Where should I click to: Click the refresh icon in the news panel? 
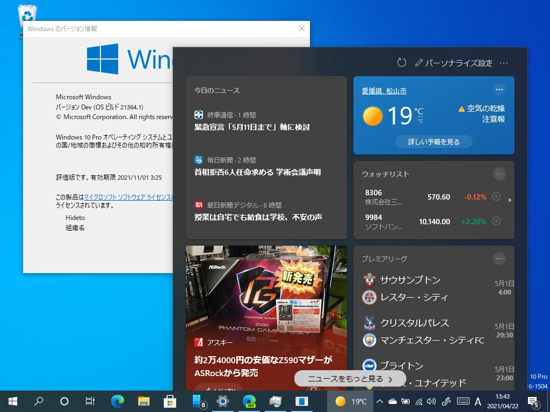point(401,63)
